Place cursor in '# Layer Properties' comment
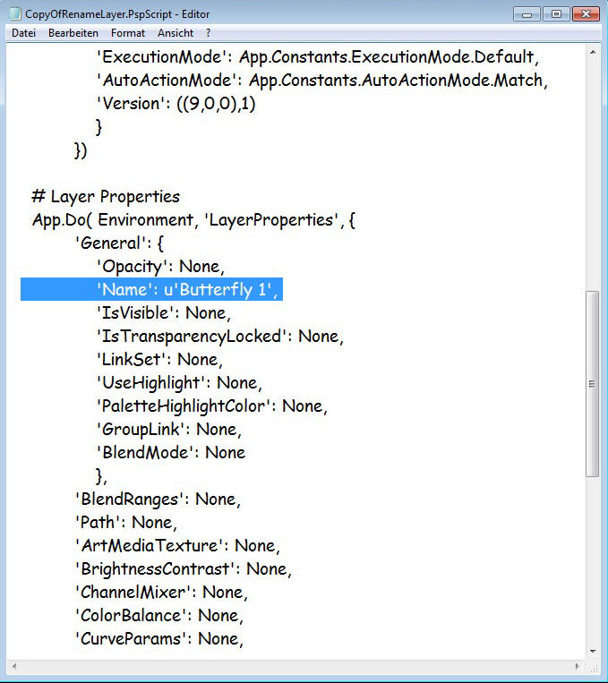The image size is (608, 683). tap(106, 196)
